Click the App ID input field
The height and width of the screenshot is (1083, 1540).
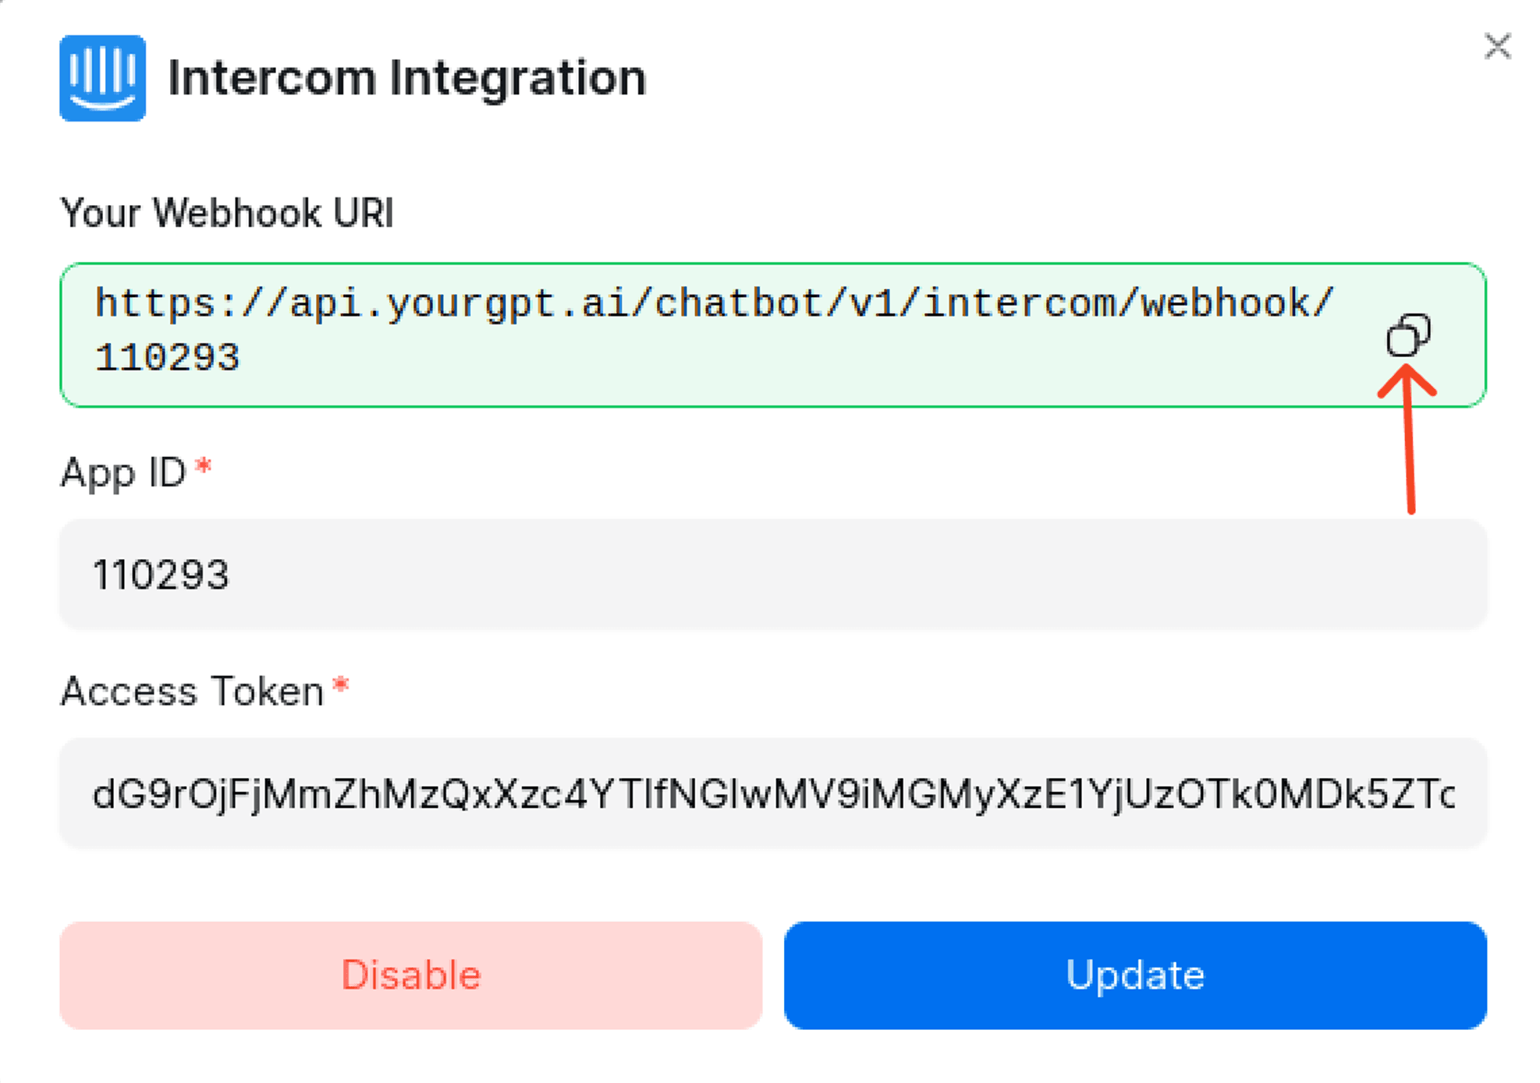(772, 575)
